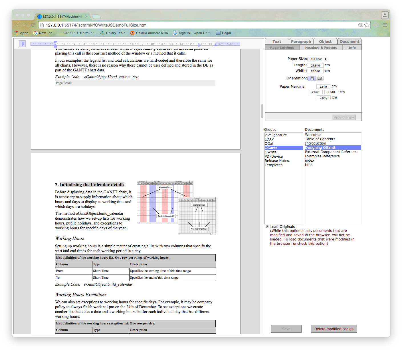Select OWrite in Groups list
Screen dimensions: 402x351
point(284,152)
